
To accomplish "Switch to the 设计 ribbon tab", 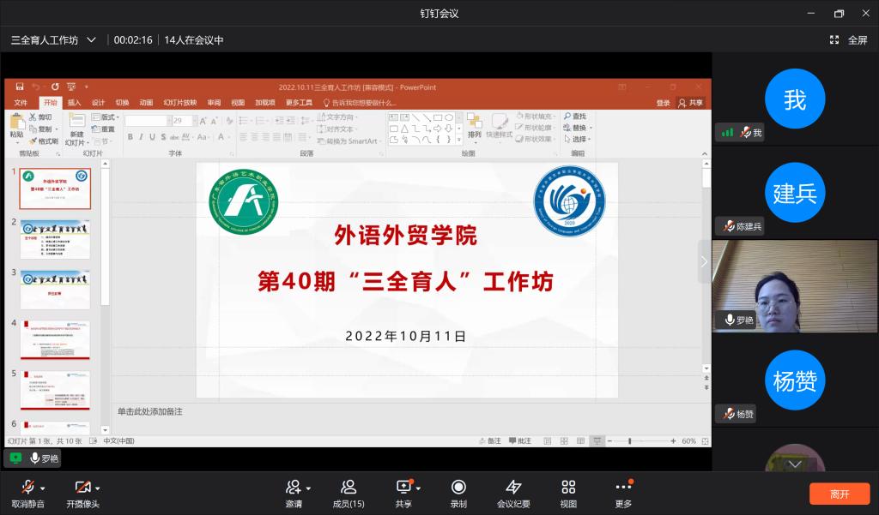I will coord(98,103).
